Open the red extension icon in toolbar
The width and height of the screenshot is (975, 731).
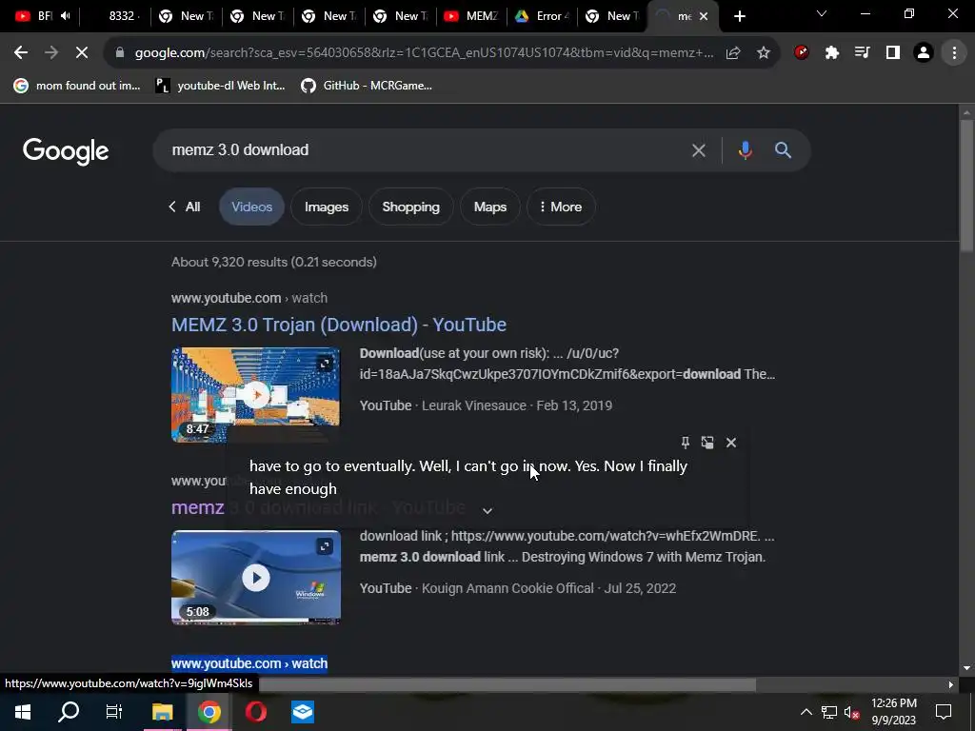[802, 53]
